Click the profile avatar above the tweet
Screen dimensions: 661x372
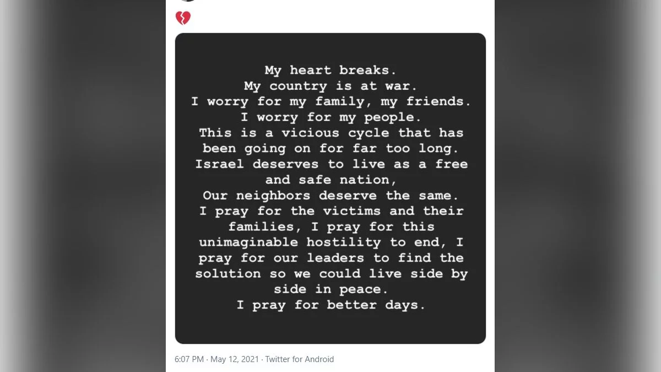tap(188, 1)
